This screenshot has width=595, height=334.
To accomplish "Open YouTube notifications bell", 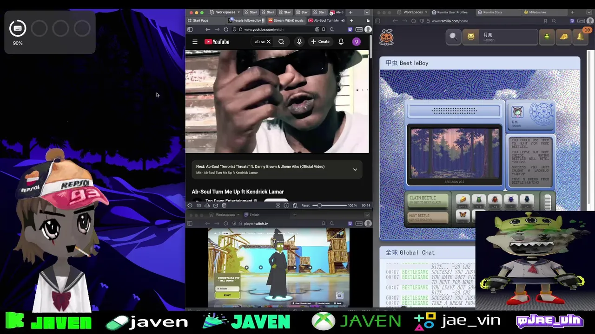I will (x=341, y=42).
